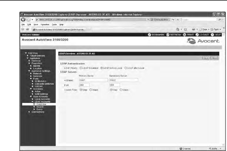Click the Internet zone globe icon
The image size is (227, 151).
coord(181,149)
